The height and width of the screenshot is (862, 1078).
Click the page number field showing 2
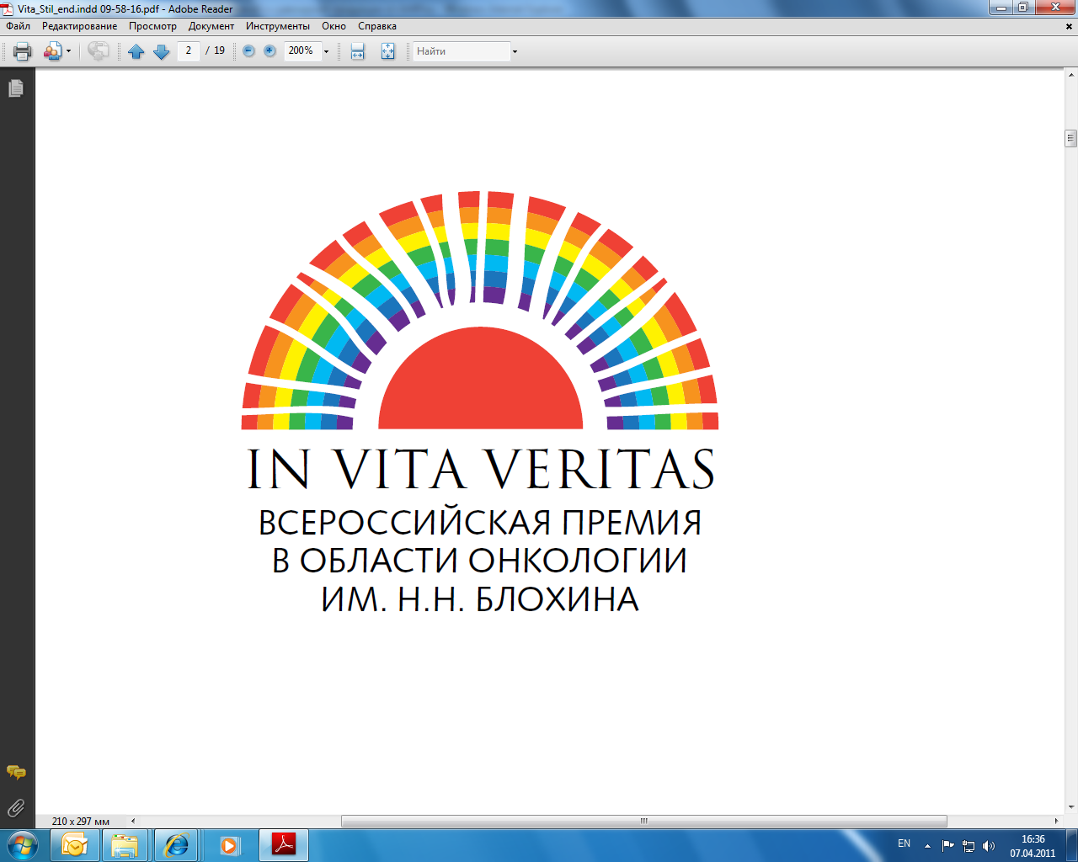189,51
